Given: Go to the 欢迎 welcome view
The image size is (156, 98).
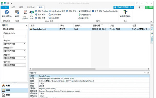Looking at the screenshot, I should point(15,86).
